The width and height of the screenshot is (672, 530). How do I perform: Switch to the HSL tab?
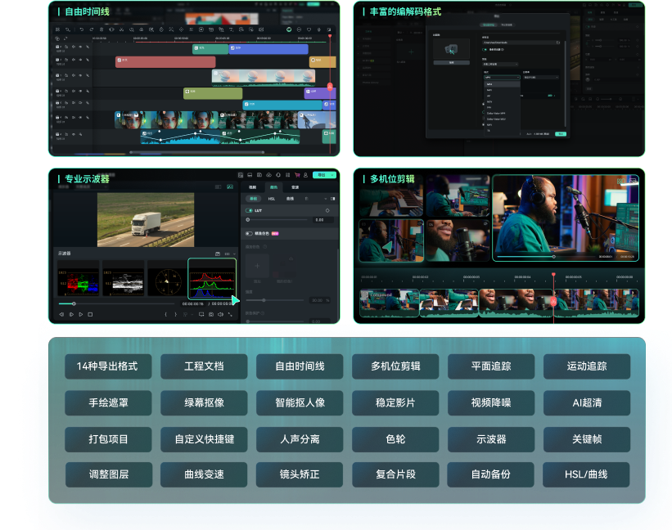coord(272,199)
